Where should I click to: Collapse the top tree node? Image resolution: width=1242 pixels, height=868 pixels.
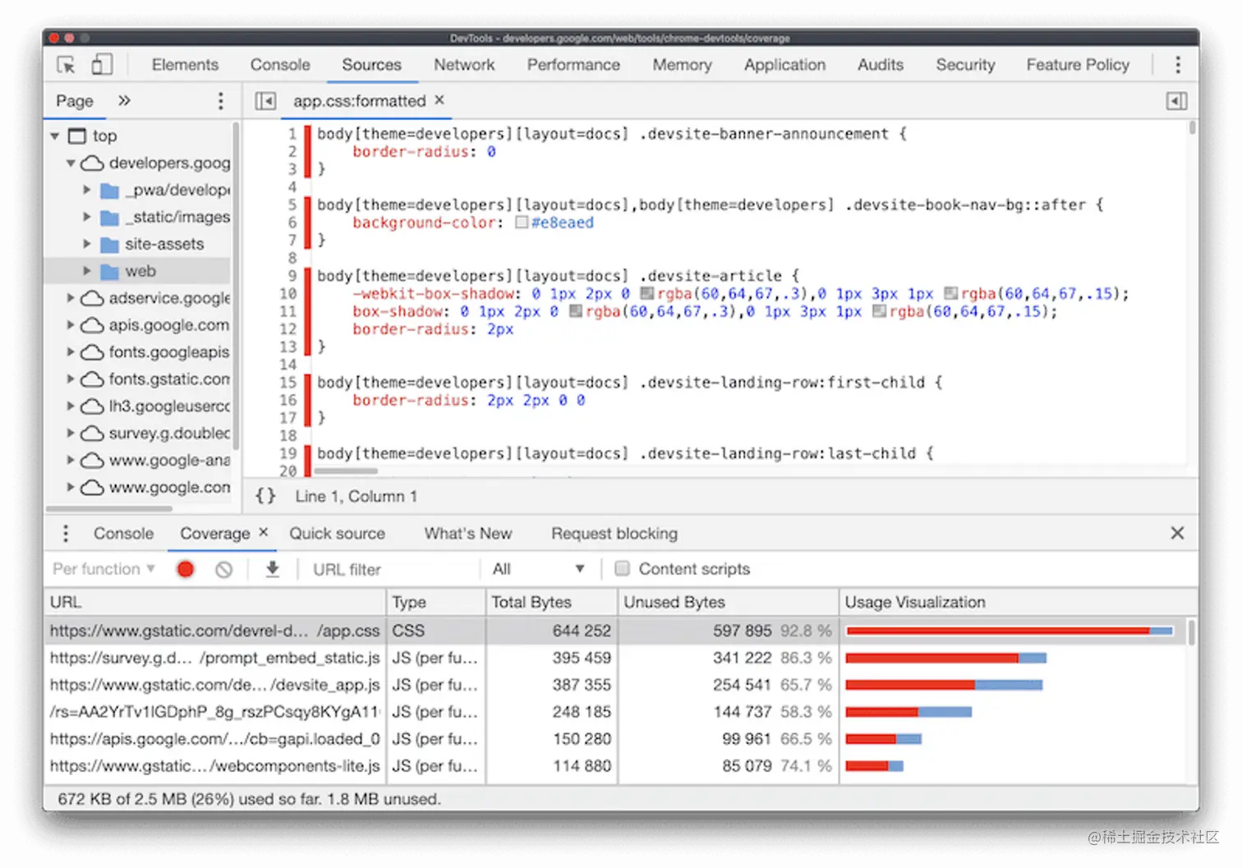tap(55, 135)
